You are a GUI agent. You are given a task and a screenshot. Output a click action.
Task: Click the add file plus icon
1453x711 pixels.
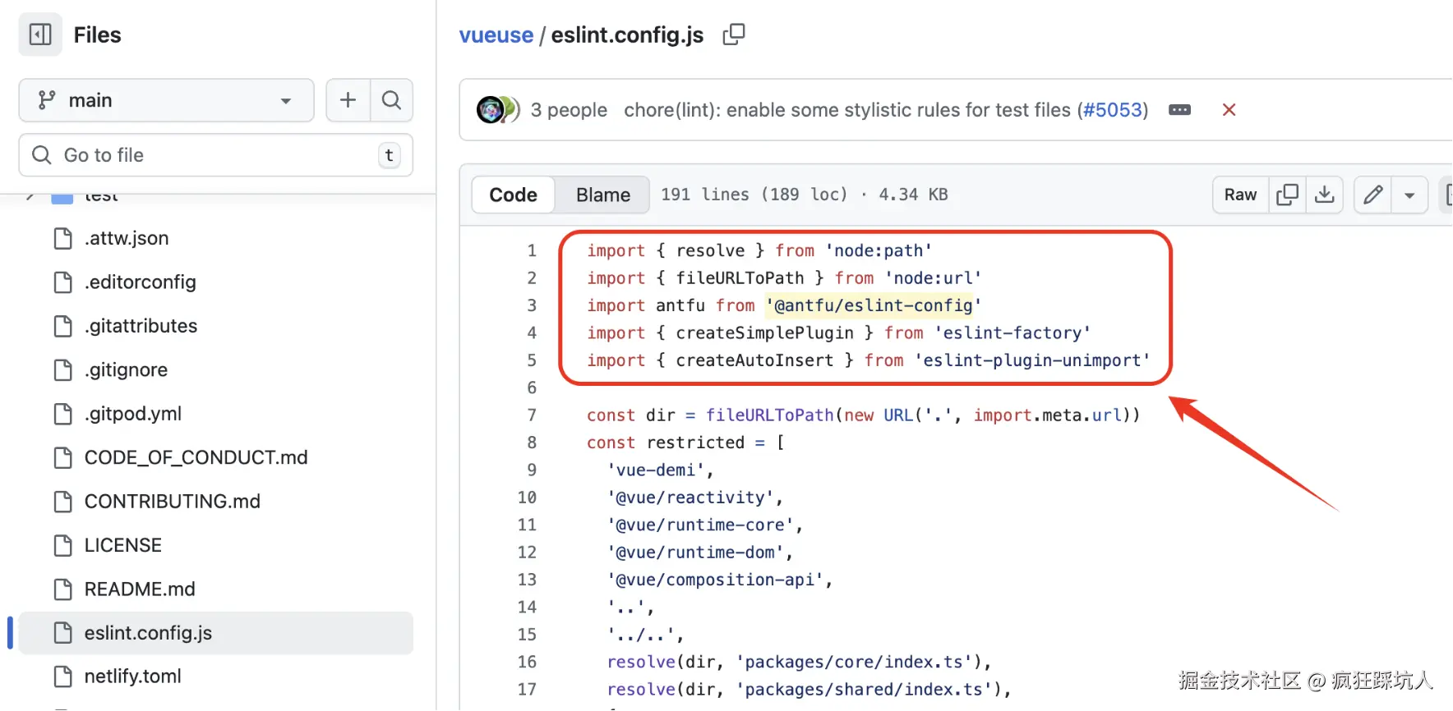tap(348, 100)
